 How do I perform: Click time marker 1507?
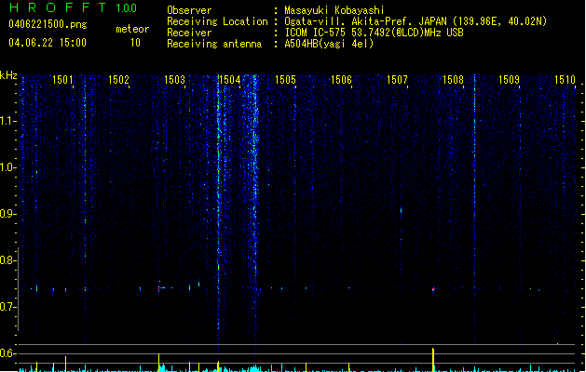(397, 80)
